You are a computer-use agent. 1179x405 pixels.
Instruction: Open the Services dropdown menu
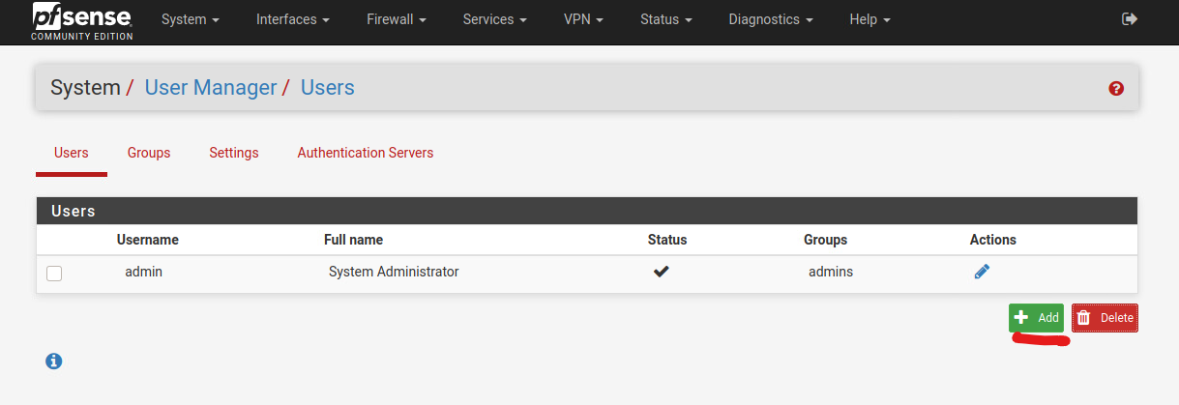click(x=494, y=19)
